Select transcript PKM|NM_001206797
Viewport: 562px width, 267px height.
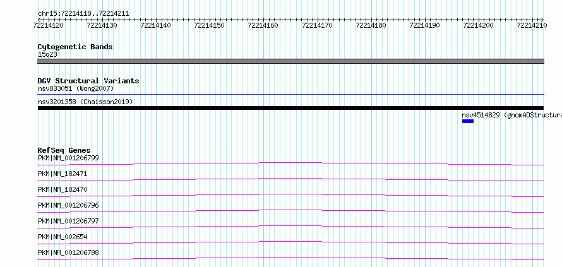[68, 221]
